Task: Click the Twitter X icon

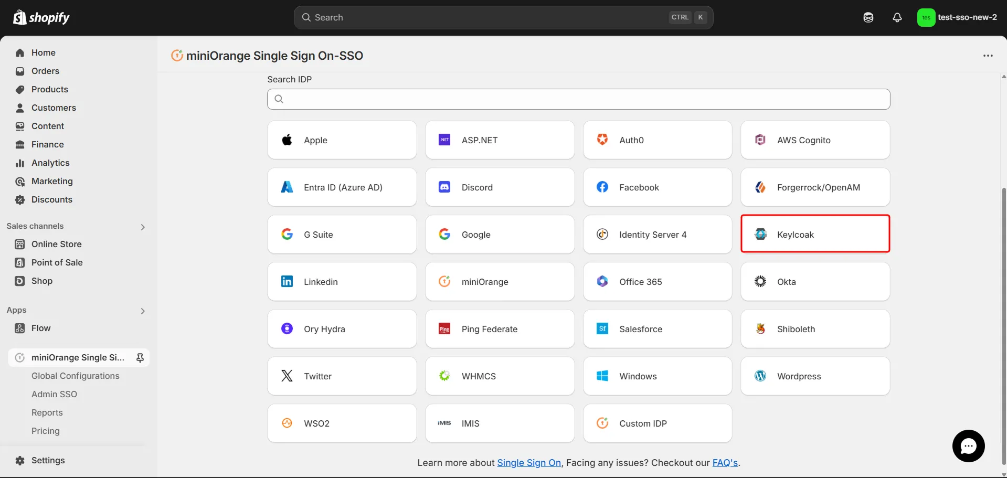Action: tap(287, 376)
